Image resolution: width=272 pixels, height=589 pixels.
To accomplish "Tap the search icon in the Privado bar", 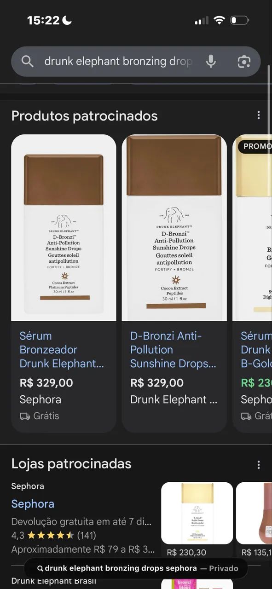I will coord(40,568).
